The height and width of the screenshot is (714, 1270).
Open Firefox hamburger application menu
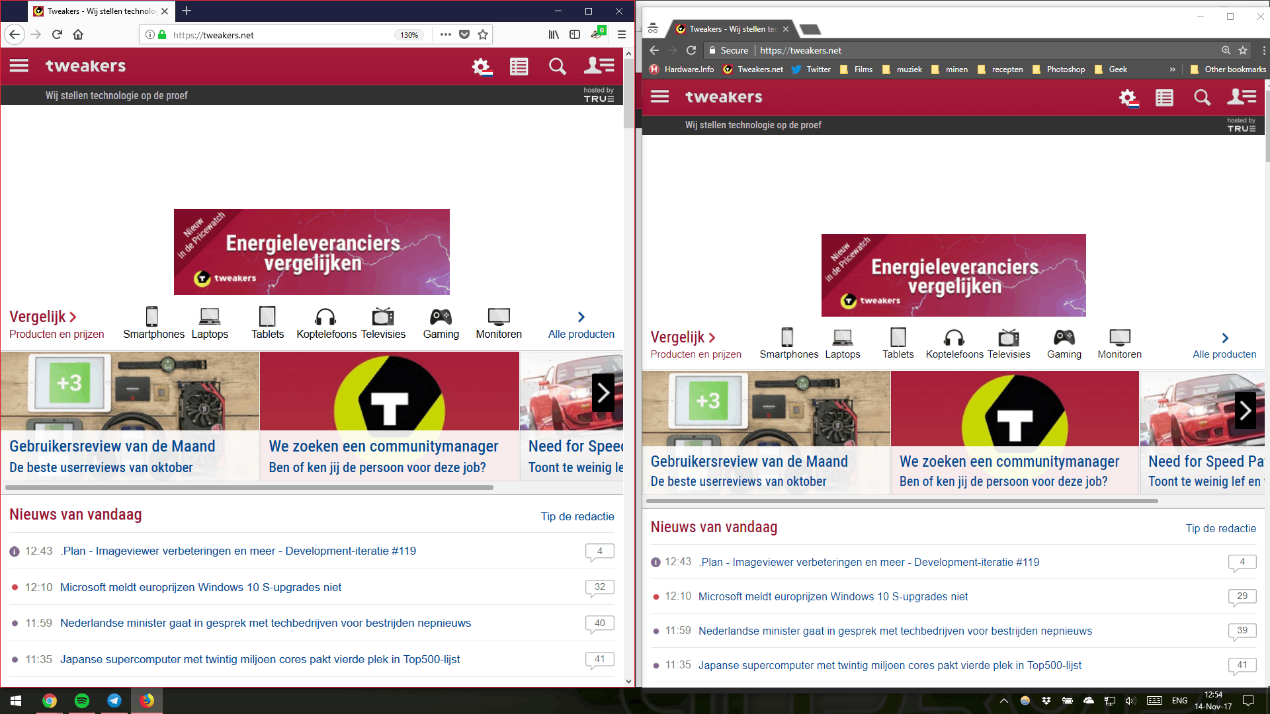click(x=621, y=35)
